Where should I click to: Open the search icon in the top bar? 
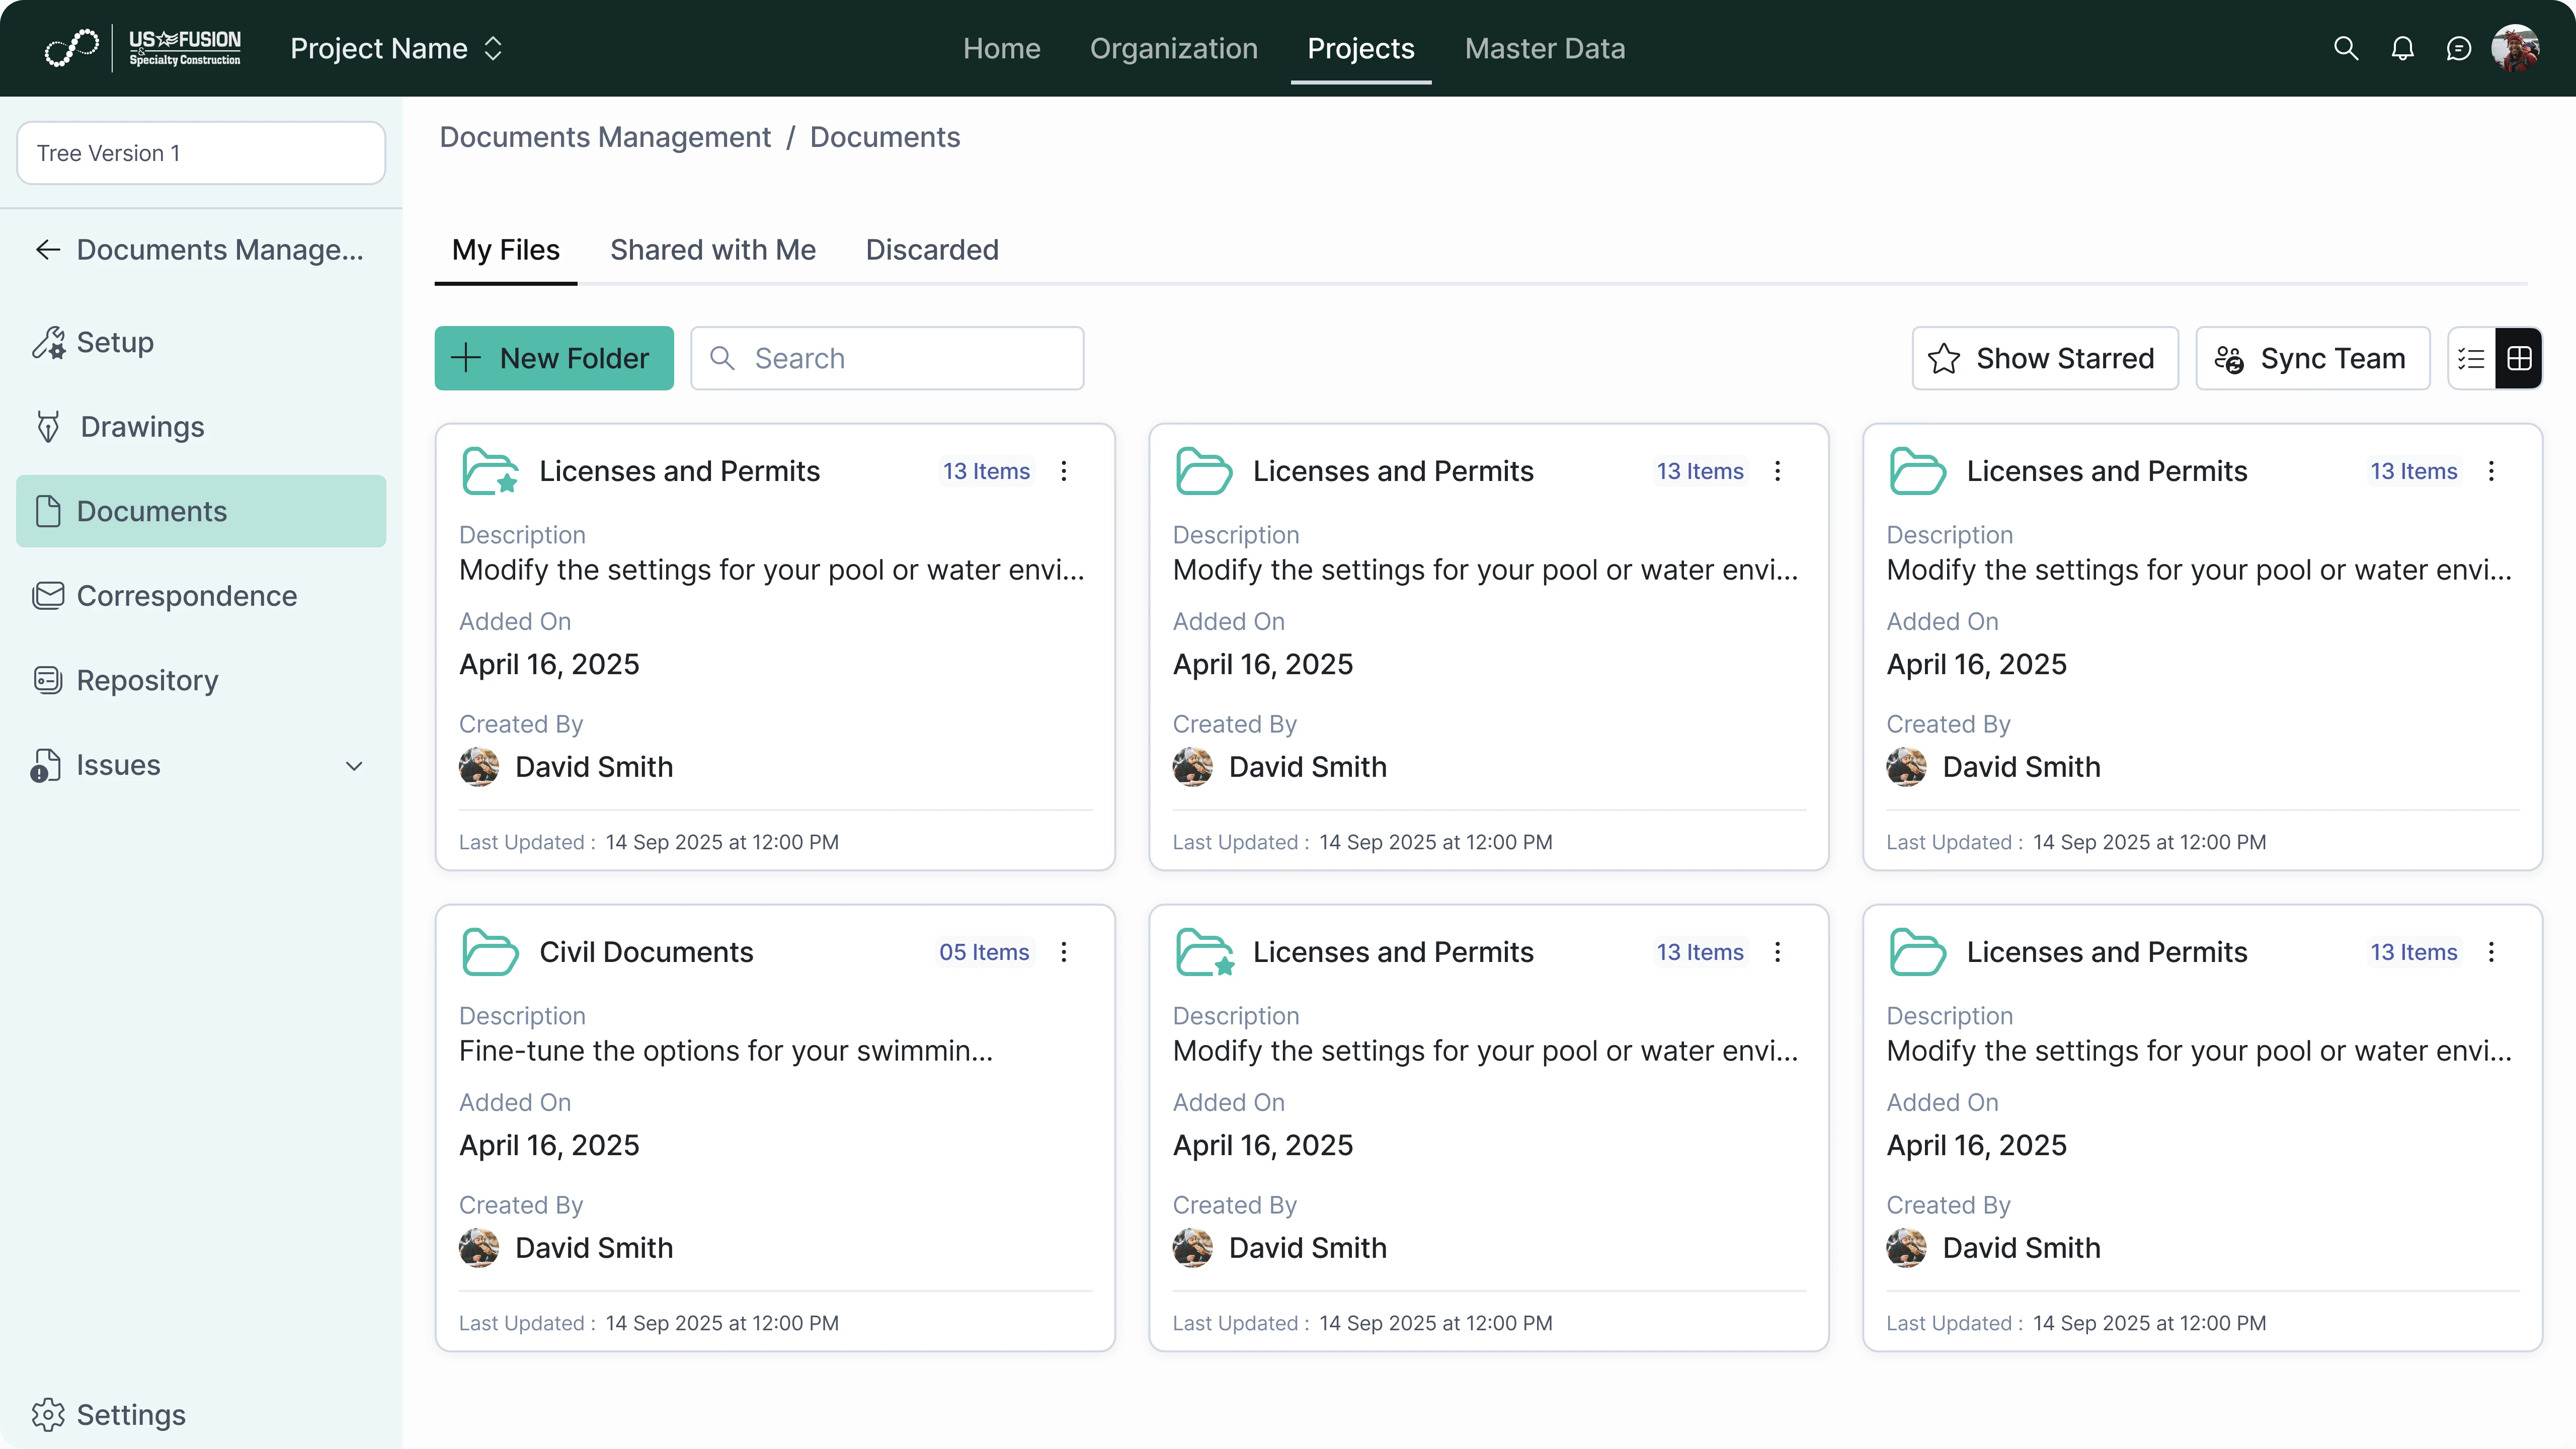coord(2346,48)
